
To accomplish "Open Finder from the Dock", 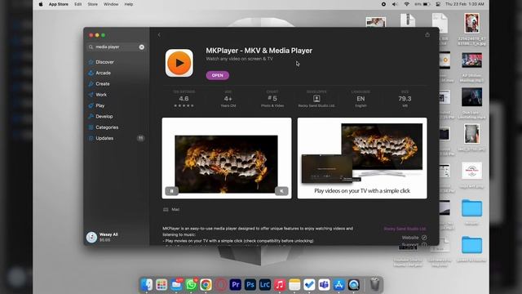I will (x=147, y=285).
